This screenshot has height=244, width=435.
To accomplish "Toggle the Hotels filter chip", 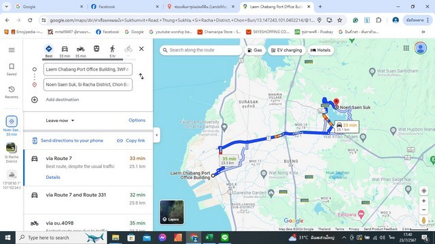I will 320,50.
